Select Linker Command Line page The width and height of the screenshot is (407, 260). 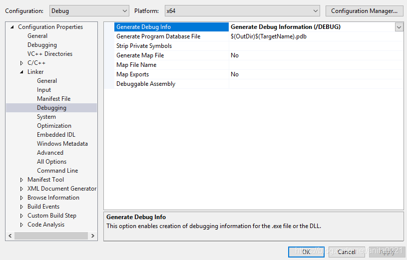pyautogui.click(x=57, y=171)
